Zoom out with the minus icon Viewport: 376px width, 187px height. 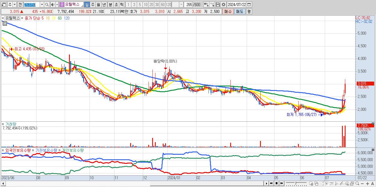pyautogui.click(x=362, y=183)
